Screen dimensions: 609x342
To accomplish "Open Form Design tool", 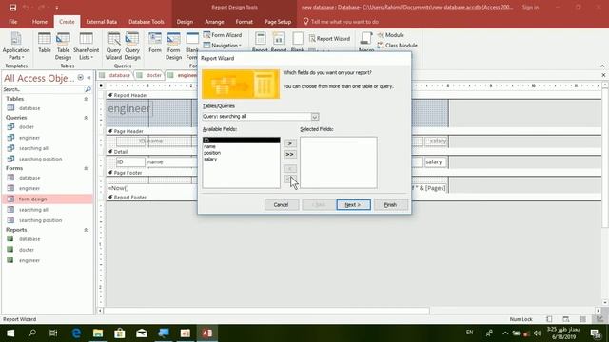I will point(173,47).
